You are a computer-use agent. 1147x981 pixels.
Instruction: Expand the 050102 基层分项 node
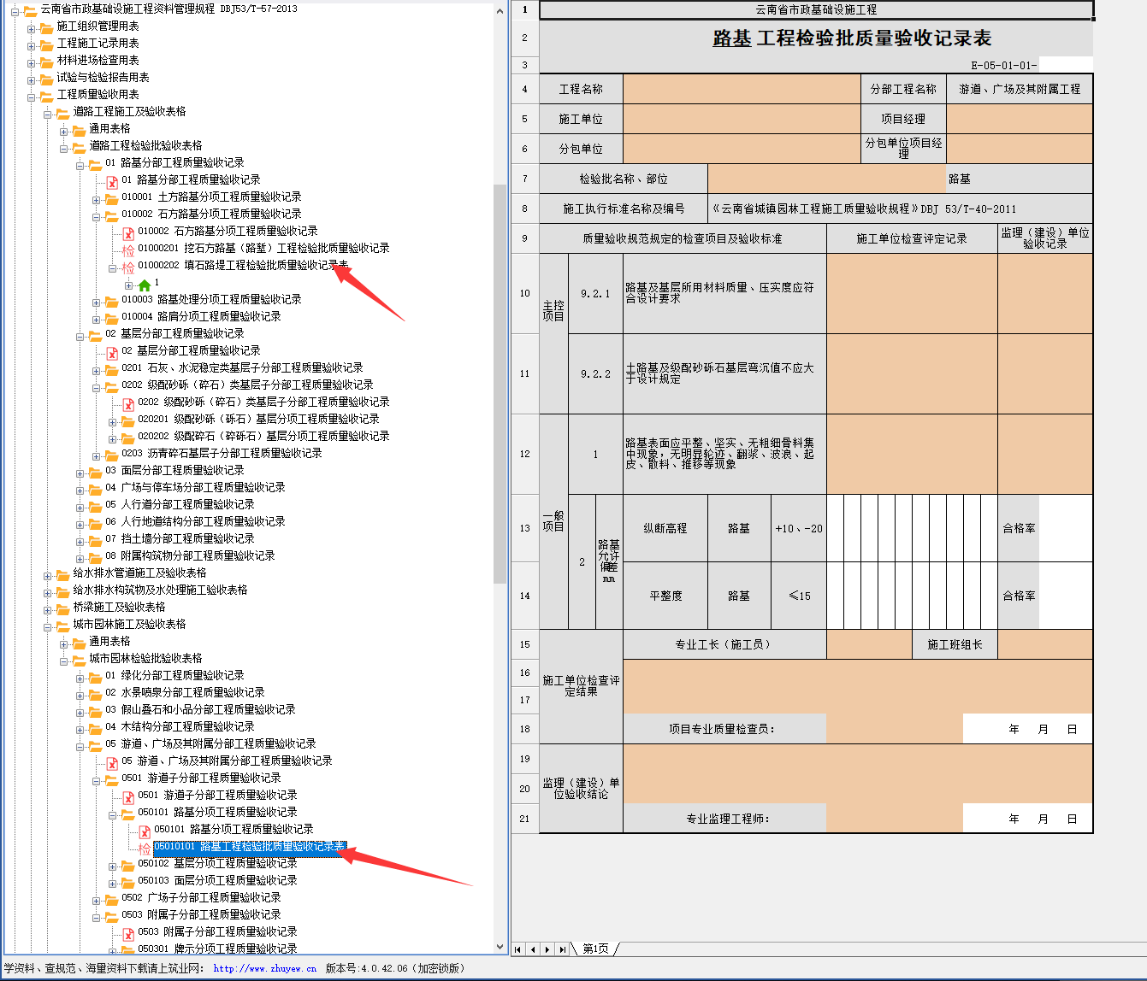[113, 866]
